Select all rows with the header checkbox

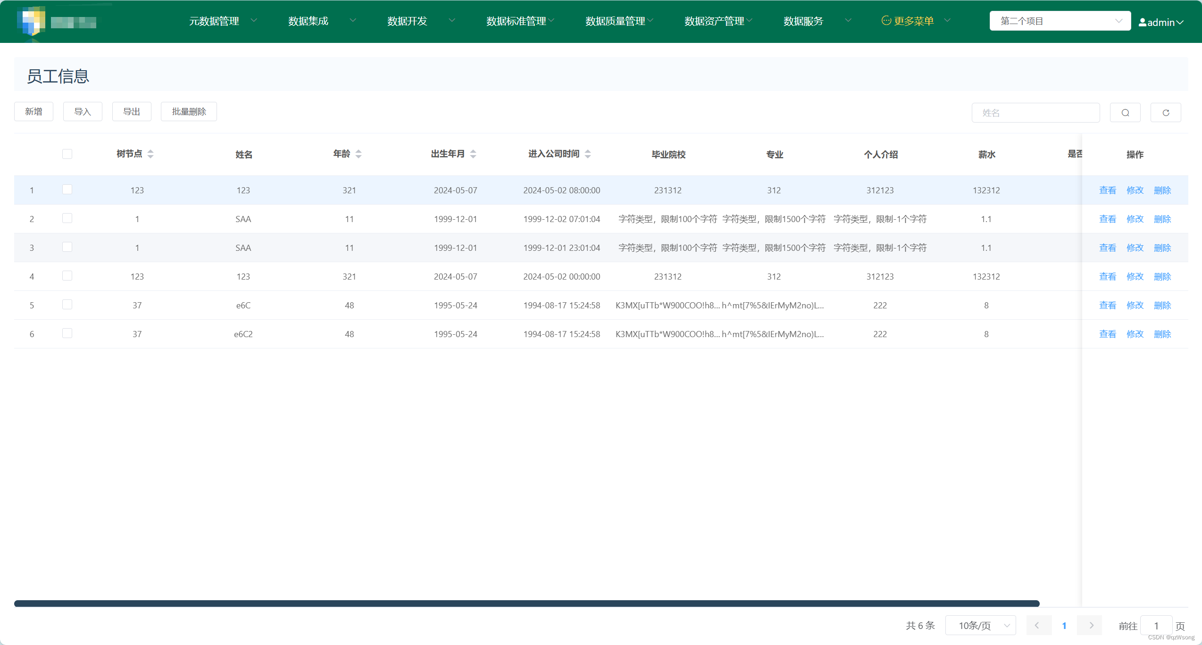tap(67, 154)
